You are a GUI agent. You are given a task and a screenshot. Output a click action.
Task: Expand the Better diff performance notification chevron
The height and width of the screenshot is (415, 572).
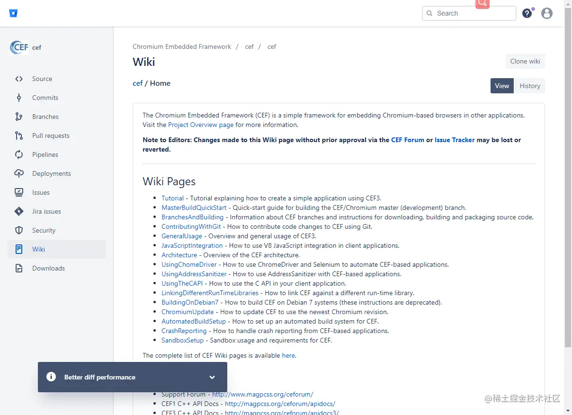point(212,378)
